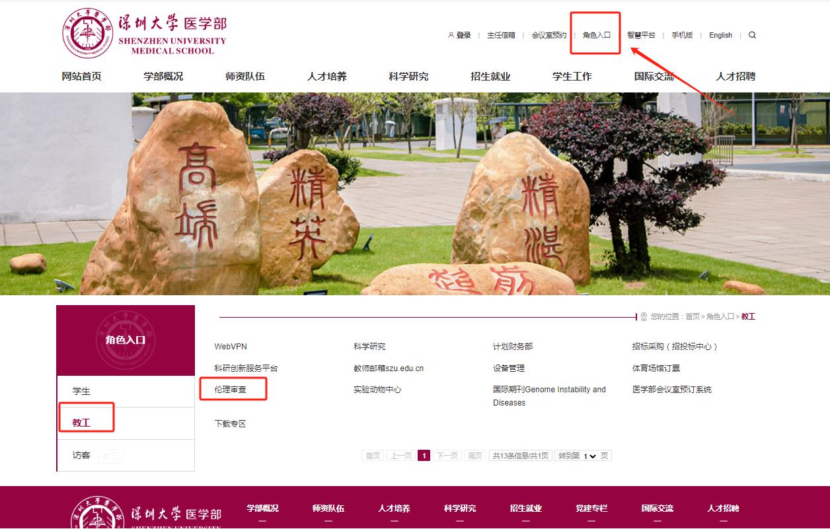Click the 下一页 pagination button
Viewport: 830px width, 529px height.
pos(447,456)
